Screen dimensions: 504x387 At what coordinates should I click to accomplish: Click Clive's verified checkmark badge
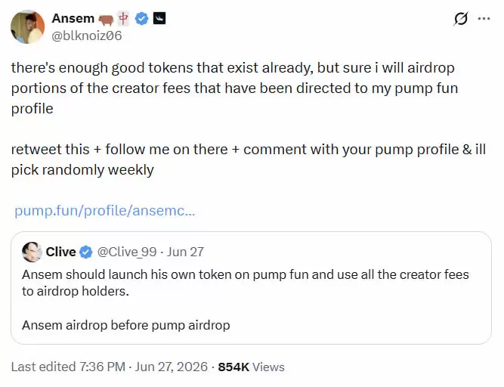point(85,252)
